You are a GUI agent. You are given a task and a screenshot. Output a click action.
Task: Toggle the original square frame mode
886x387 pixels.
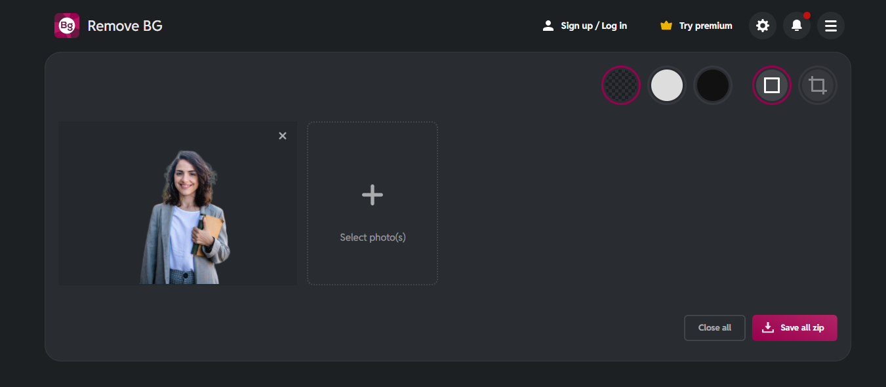(772, 85)
